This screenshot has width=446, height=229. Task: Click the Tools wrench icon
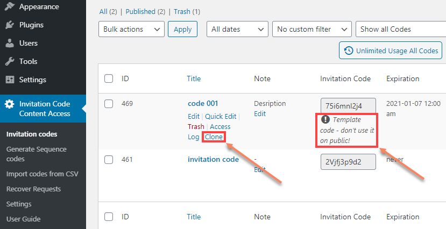[10, 61]
